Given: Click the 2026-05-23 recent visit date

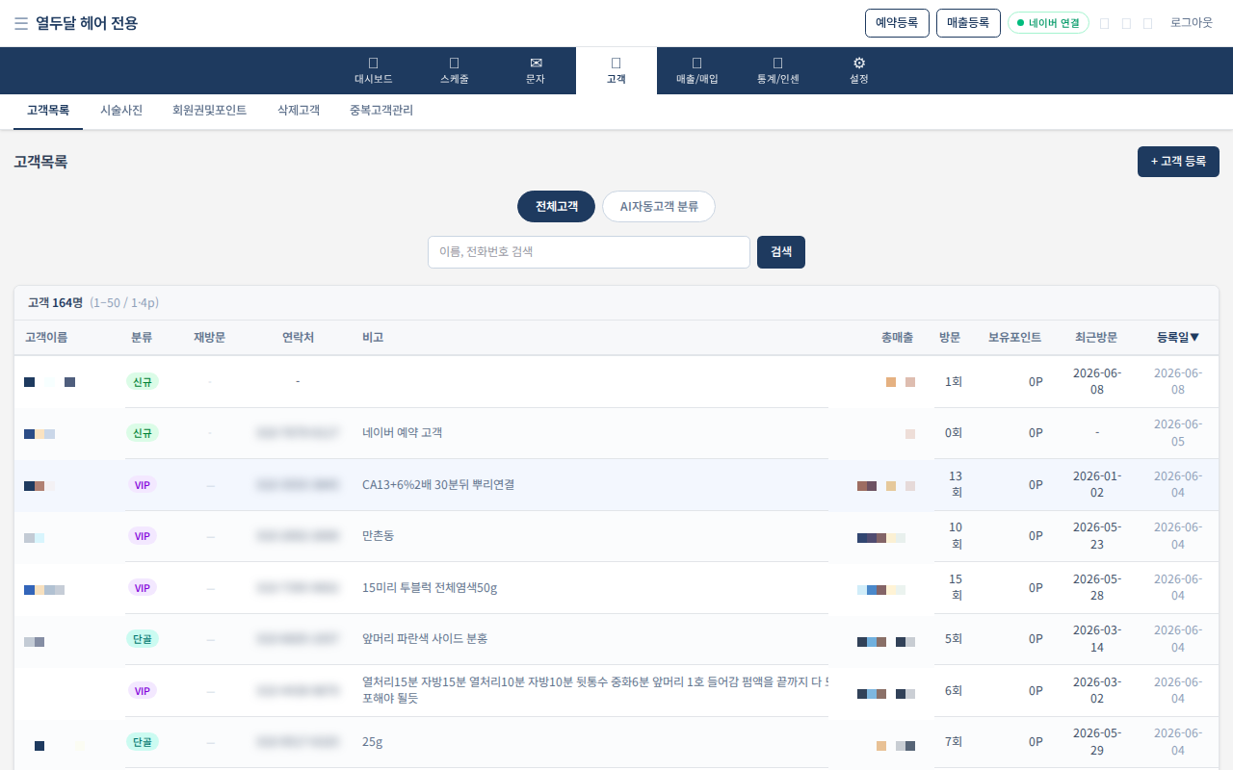Looking at the screenshot, I should click(x=1096, y=536).
